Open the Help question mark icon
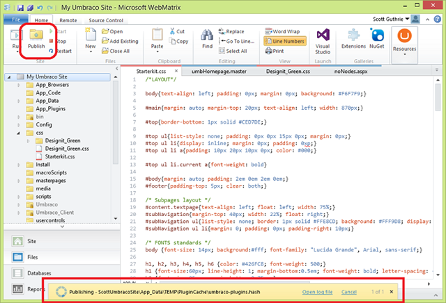Viewport: 446px width, 303px height. point(438,19)
